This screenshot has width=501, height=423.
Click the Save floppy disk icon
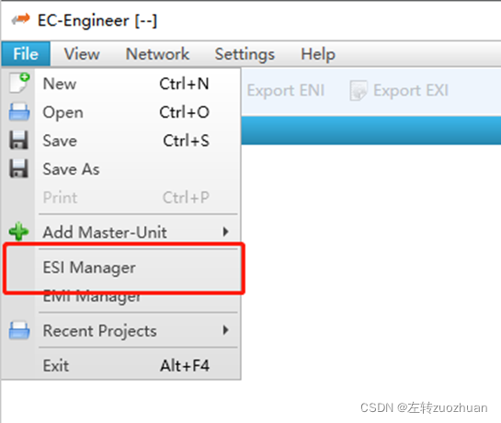[19, 140]
